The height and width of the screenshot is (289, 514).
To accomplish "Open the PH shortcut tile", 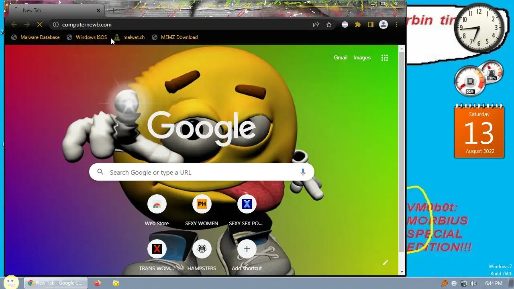I will (202, 210).
